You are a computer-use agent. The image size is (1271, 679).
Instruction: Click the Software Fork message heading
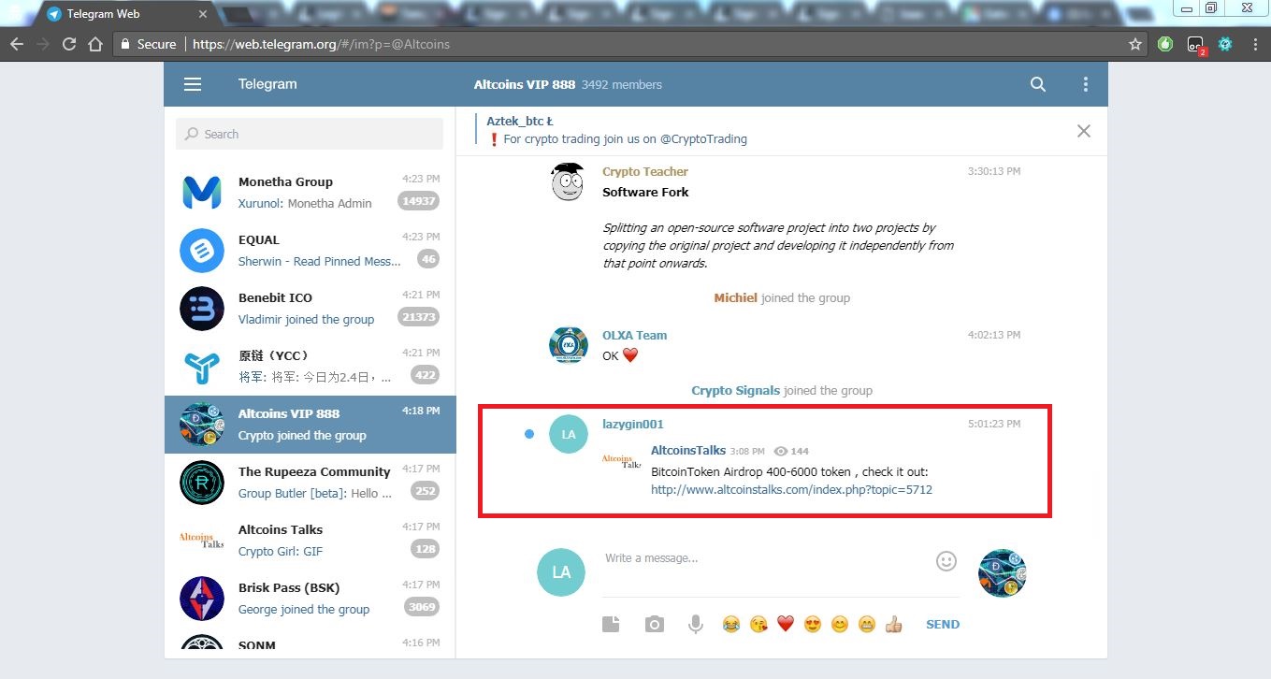click(x=645, y=192)
